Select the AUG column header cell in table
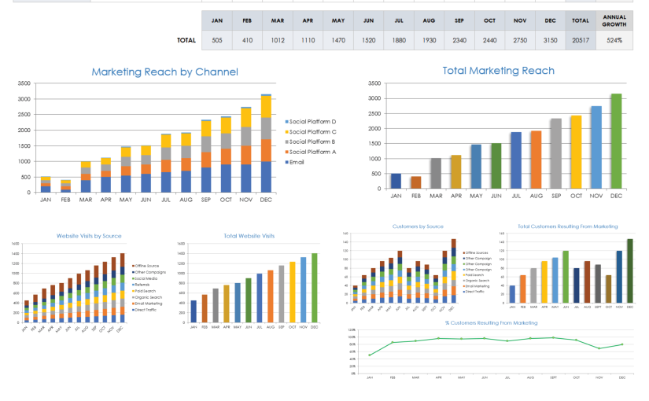This screenshot has height=401, width=649. [429, 20]
